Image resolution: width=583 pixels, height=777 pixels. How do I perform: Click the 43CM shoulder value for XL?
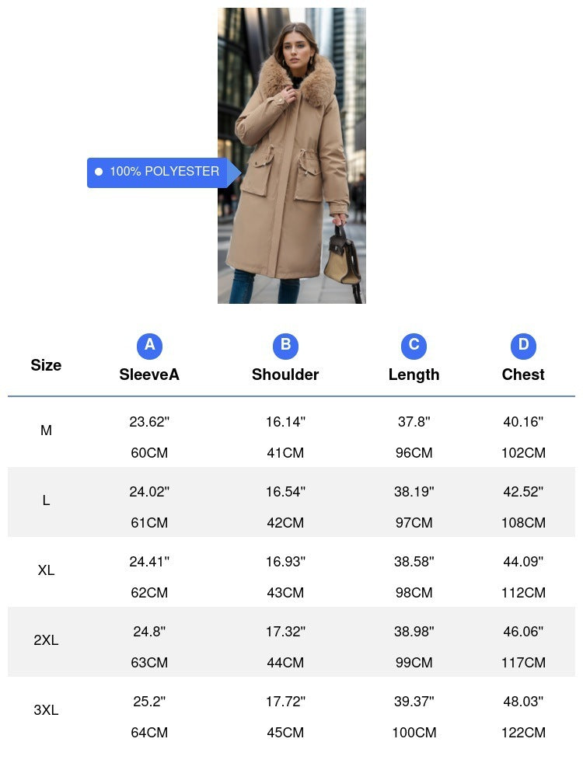click(x=285, y=593)
